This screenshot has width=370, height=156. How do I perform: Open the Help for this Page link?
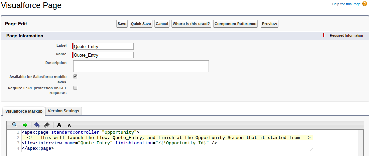346,4
